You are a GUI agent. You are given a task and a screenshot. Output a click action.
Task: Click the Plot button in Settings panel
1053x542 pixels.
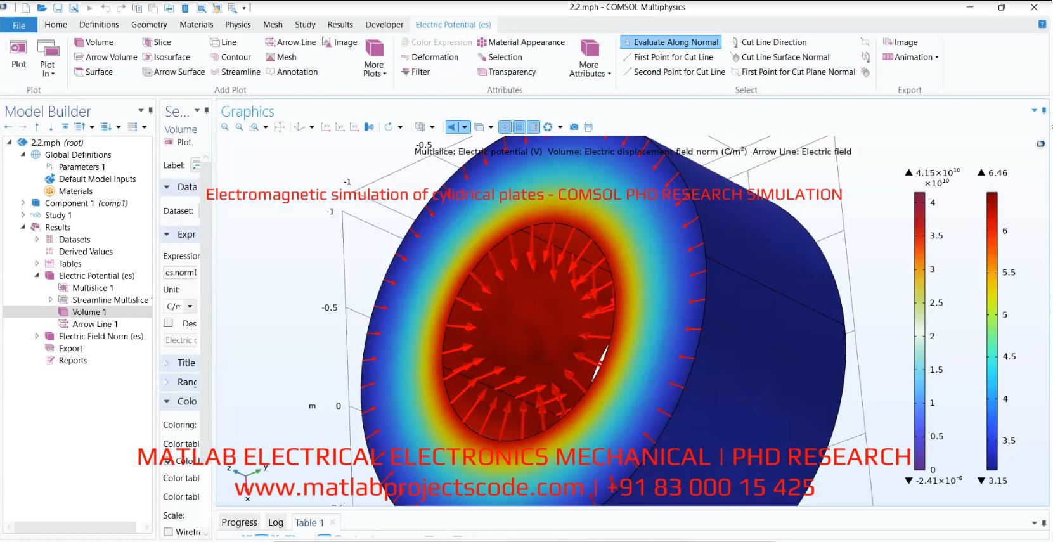pyautogui.click(x=178, y=143)
